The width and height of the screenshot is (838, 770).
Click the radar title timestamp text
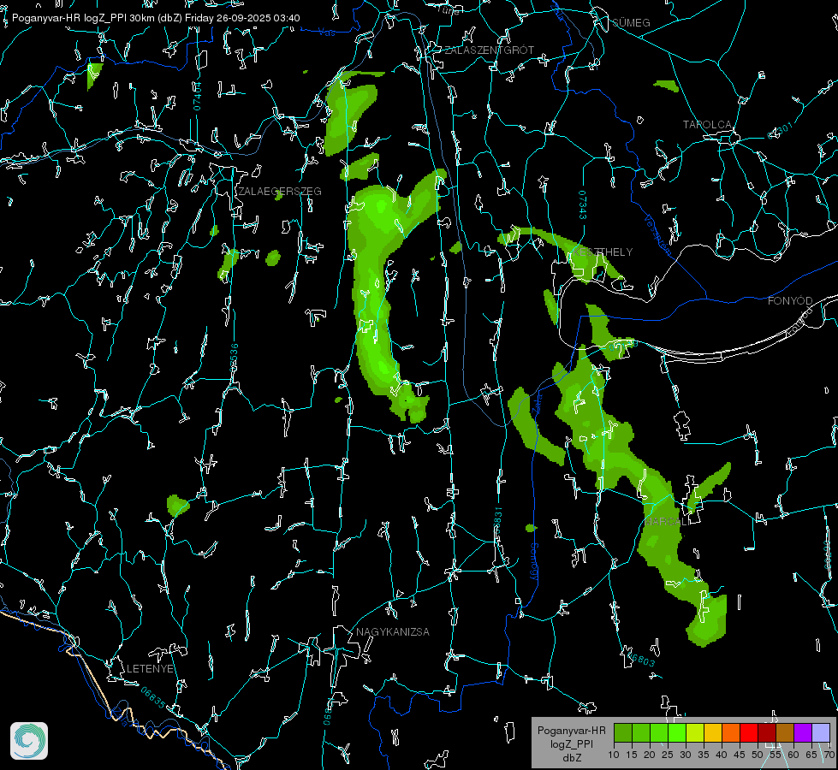click(x=156, y=18)
